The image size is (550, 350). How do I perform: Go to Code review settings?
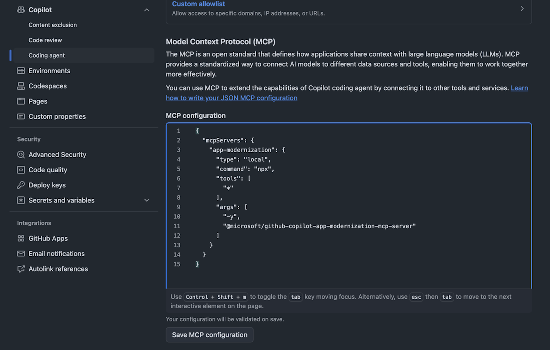pos(45,40)
